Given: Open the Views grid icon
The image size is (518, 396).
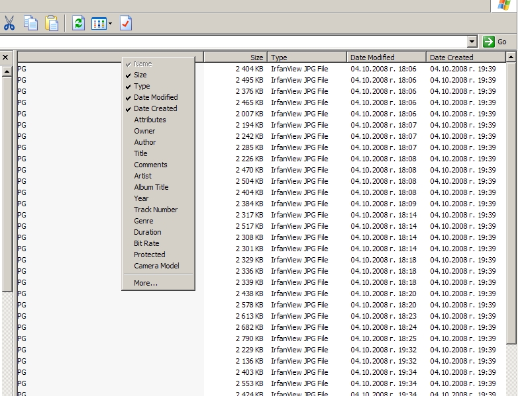Looking at the screenshot, I should (98, 23).
